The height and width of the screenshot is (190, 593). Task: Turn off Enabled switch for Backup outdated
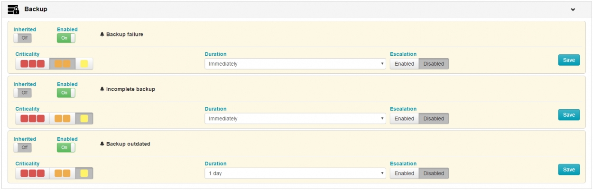[x=66, y=148]
